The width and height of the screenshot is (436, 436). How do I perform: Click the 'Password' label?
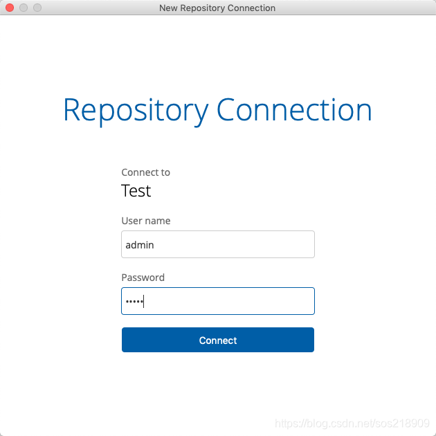(143, 278)
